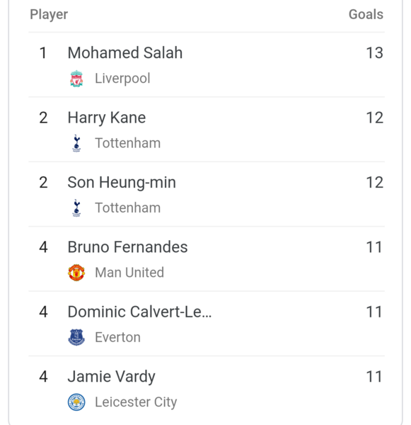This screenshot has height=425, width=411.
Task: Click the Goals column header
Action: click(x=366, y=14)
